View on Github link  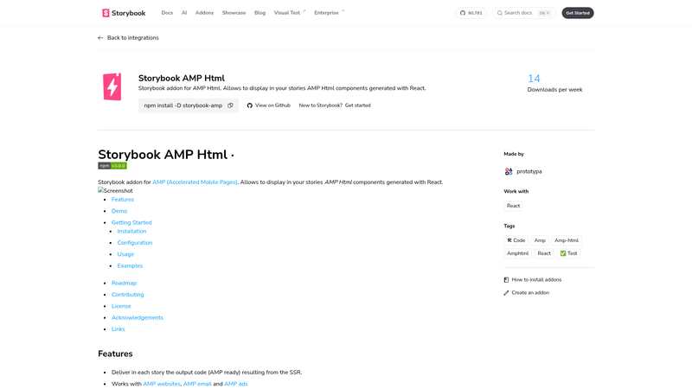point(269,105)
